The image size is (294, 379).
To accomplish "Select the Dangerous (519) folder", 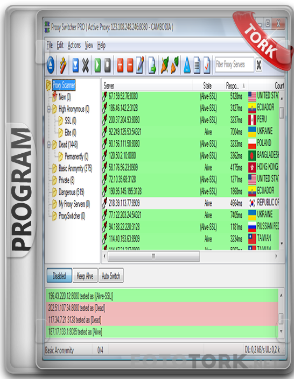I will (x=72, y=192).
